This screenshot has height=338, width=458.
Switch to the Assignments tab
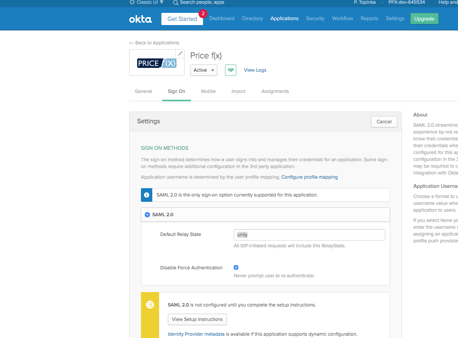pos(275,91)
